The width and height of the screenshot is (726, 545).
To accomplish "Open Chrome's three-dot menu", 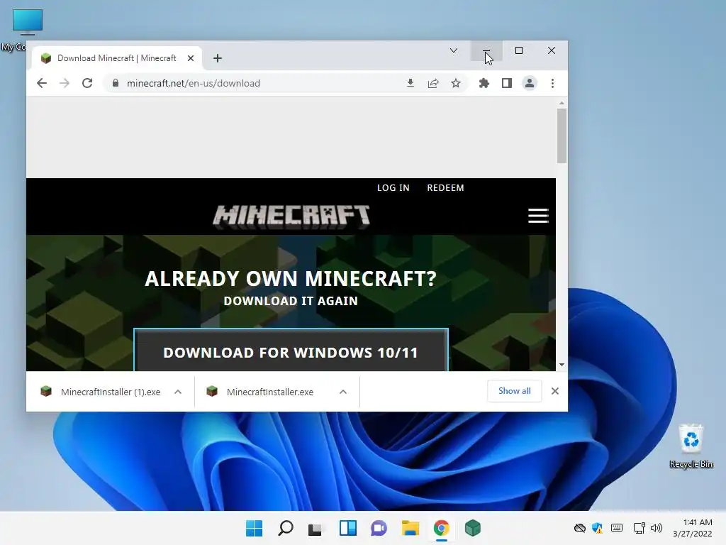I will tap(552, 84).
